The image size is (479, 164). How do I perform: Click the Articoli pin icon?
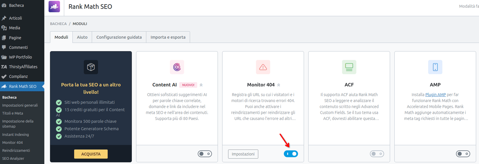tap(4, 18)
